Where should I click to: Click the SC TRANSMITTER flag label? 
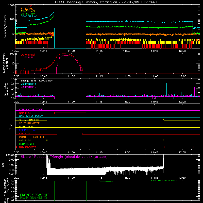pyautogui.click(x=29, y=123)
